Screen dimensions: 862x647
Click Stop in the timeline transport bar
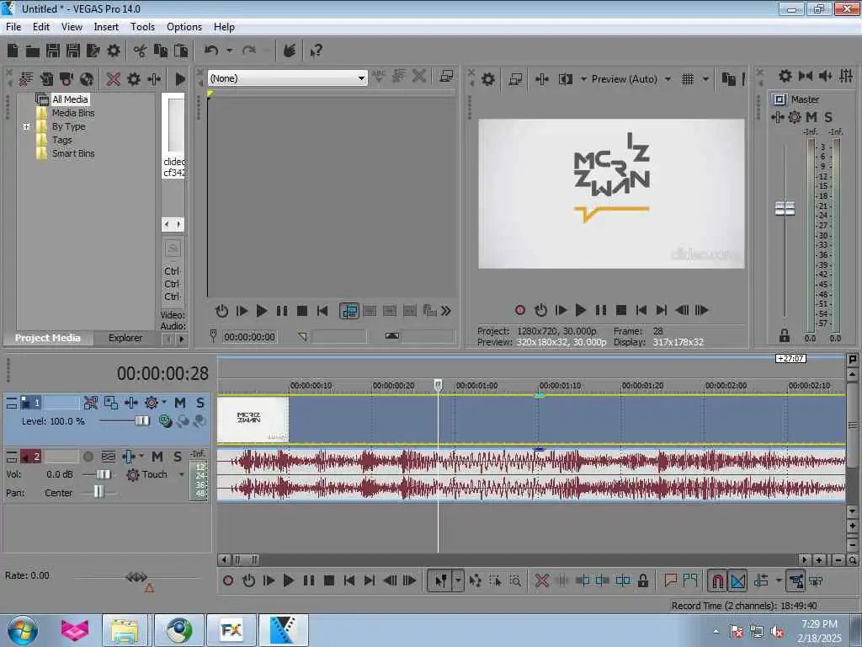(329, 580)
